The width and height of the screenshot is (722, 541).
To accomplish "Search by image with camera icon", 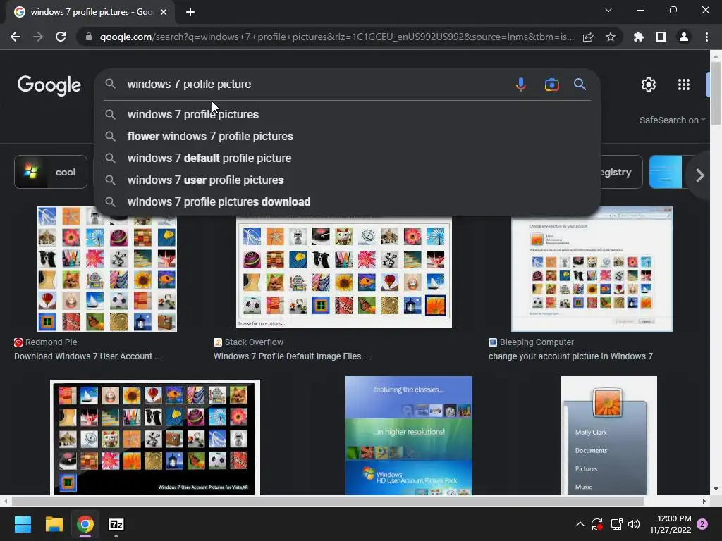I will tap(551, 85).
